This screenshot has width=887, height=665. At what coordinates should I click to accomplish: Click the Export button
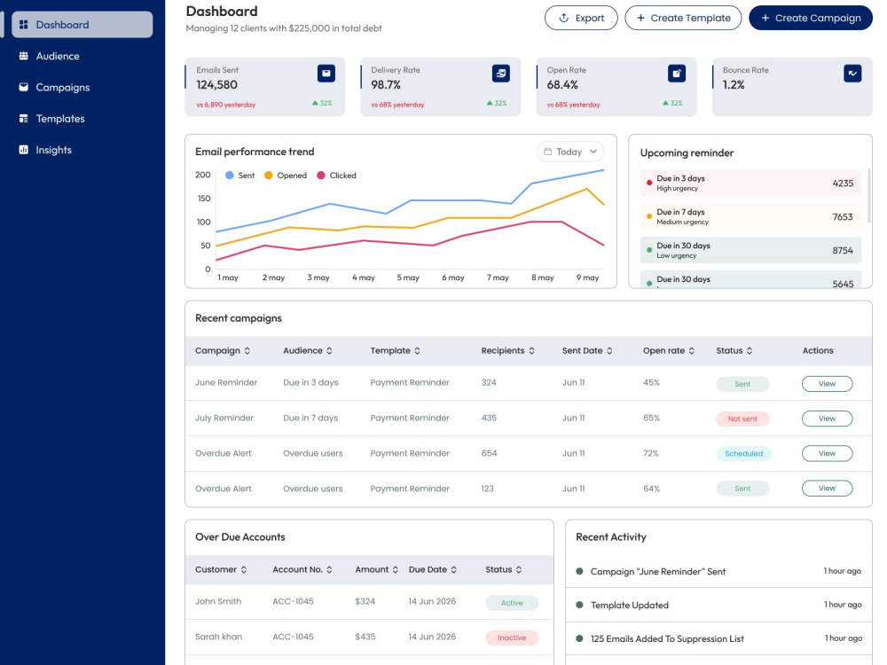[581, 18]
